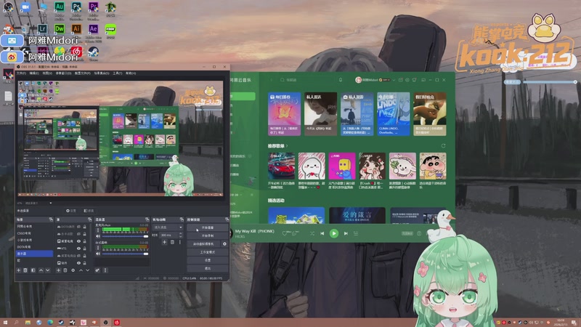Pop out the Controls dock panel
581x327 pixels.
tap(227, 219)
